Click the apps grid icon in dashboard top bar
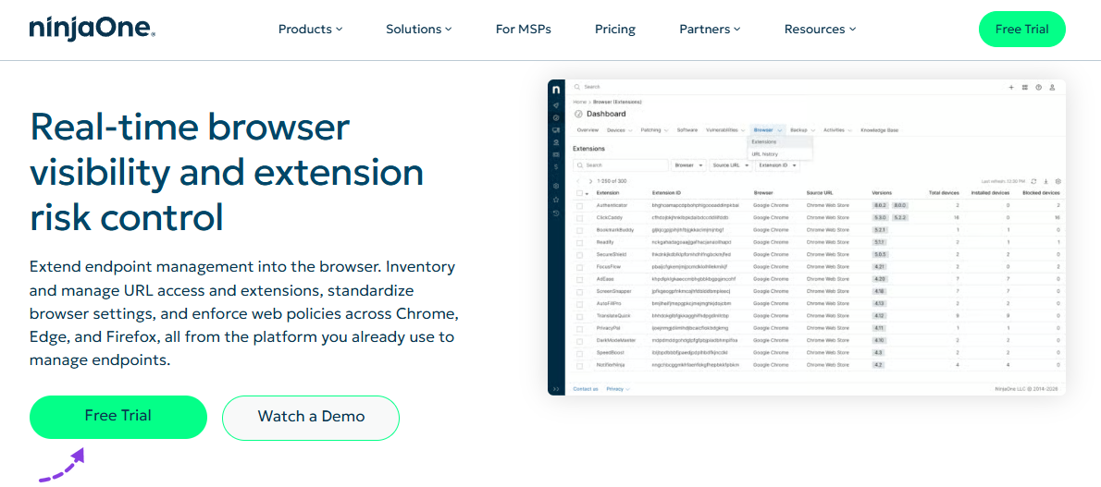The height and width of the screenshot is (487, 1101). pos(1024,87)
